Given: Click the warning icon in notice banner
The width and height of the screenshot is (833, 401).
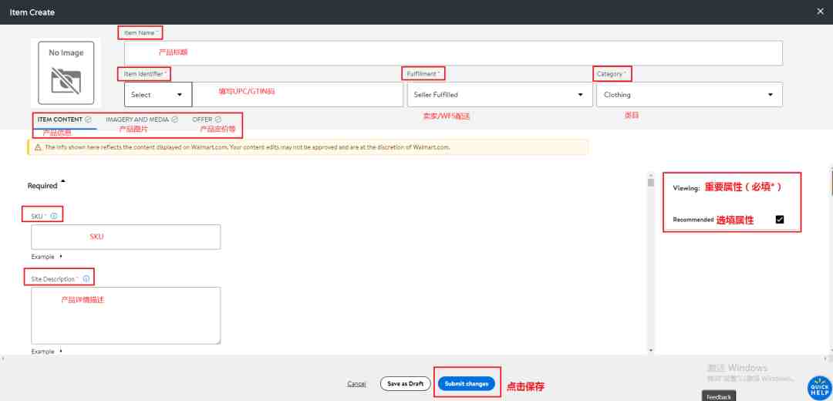Looking at the screenshot, I should point(38,147).
